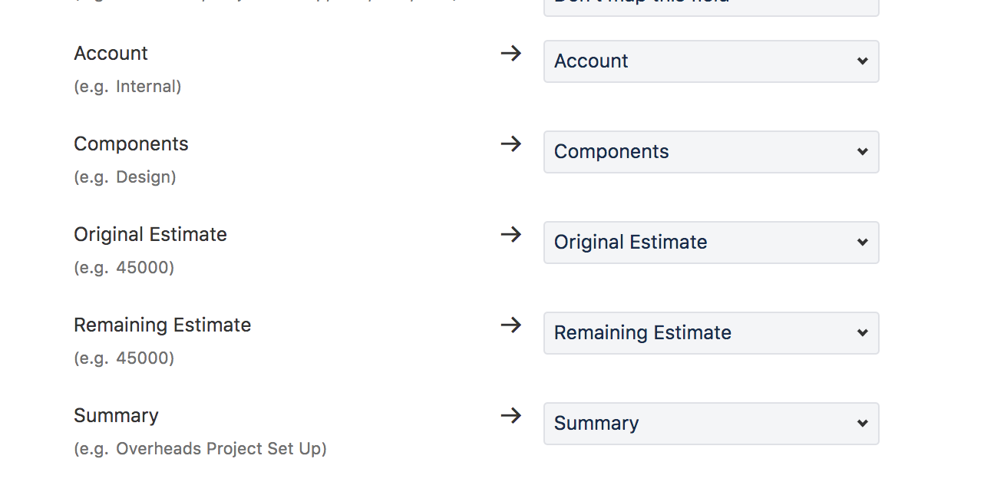Image resolution: width=984 pixels, height=482 pixels.
Task: Click the chevron on the Summary dropdown
Action: point(863,424)
